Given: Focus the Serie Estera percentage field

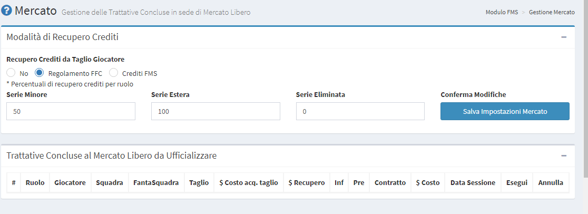Looking at the screenshot, I should pos(215,111).
